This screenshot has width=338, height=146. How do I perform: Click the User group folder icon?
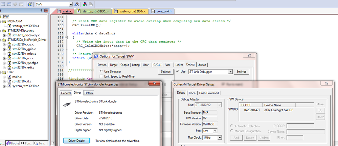[4, 72]
